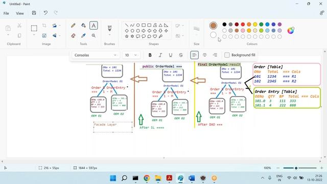Click the Paste clipboard icon
This screenshot has width=327, height=184.
(8, 28)
